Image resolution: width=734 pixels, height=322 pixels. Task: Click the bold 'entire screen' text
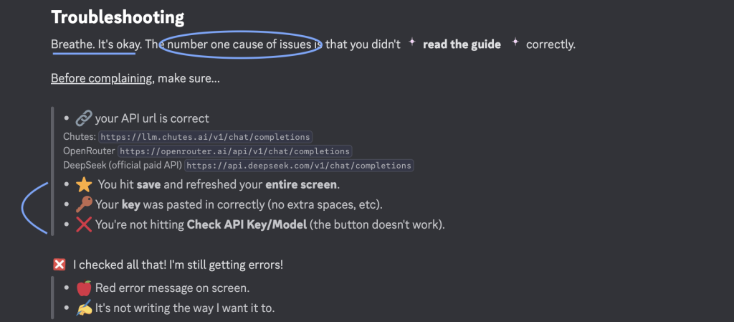tap(301, 184)
